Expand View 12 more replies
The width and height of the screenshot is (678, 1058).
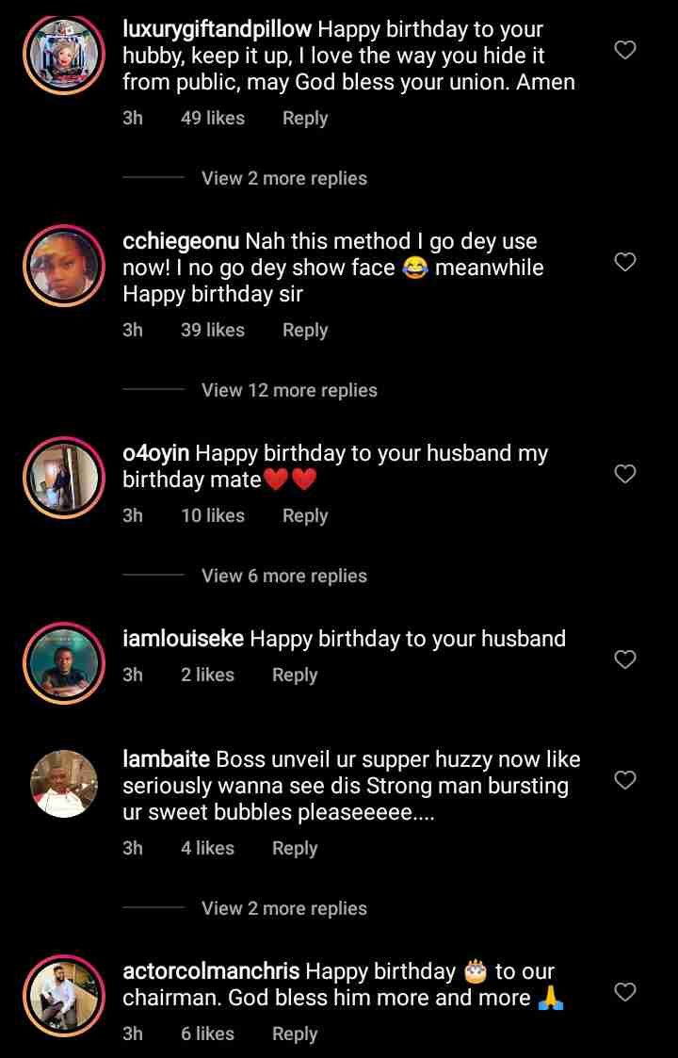(x=289, y=390)
